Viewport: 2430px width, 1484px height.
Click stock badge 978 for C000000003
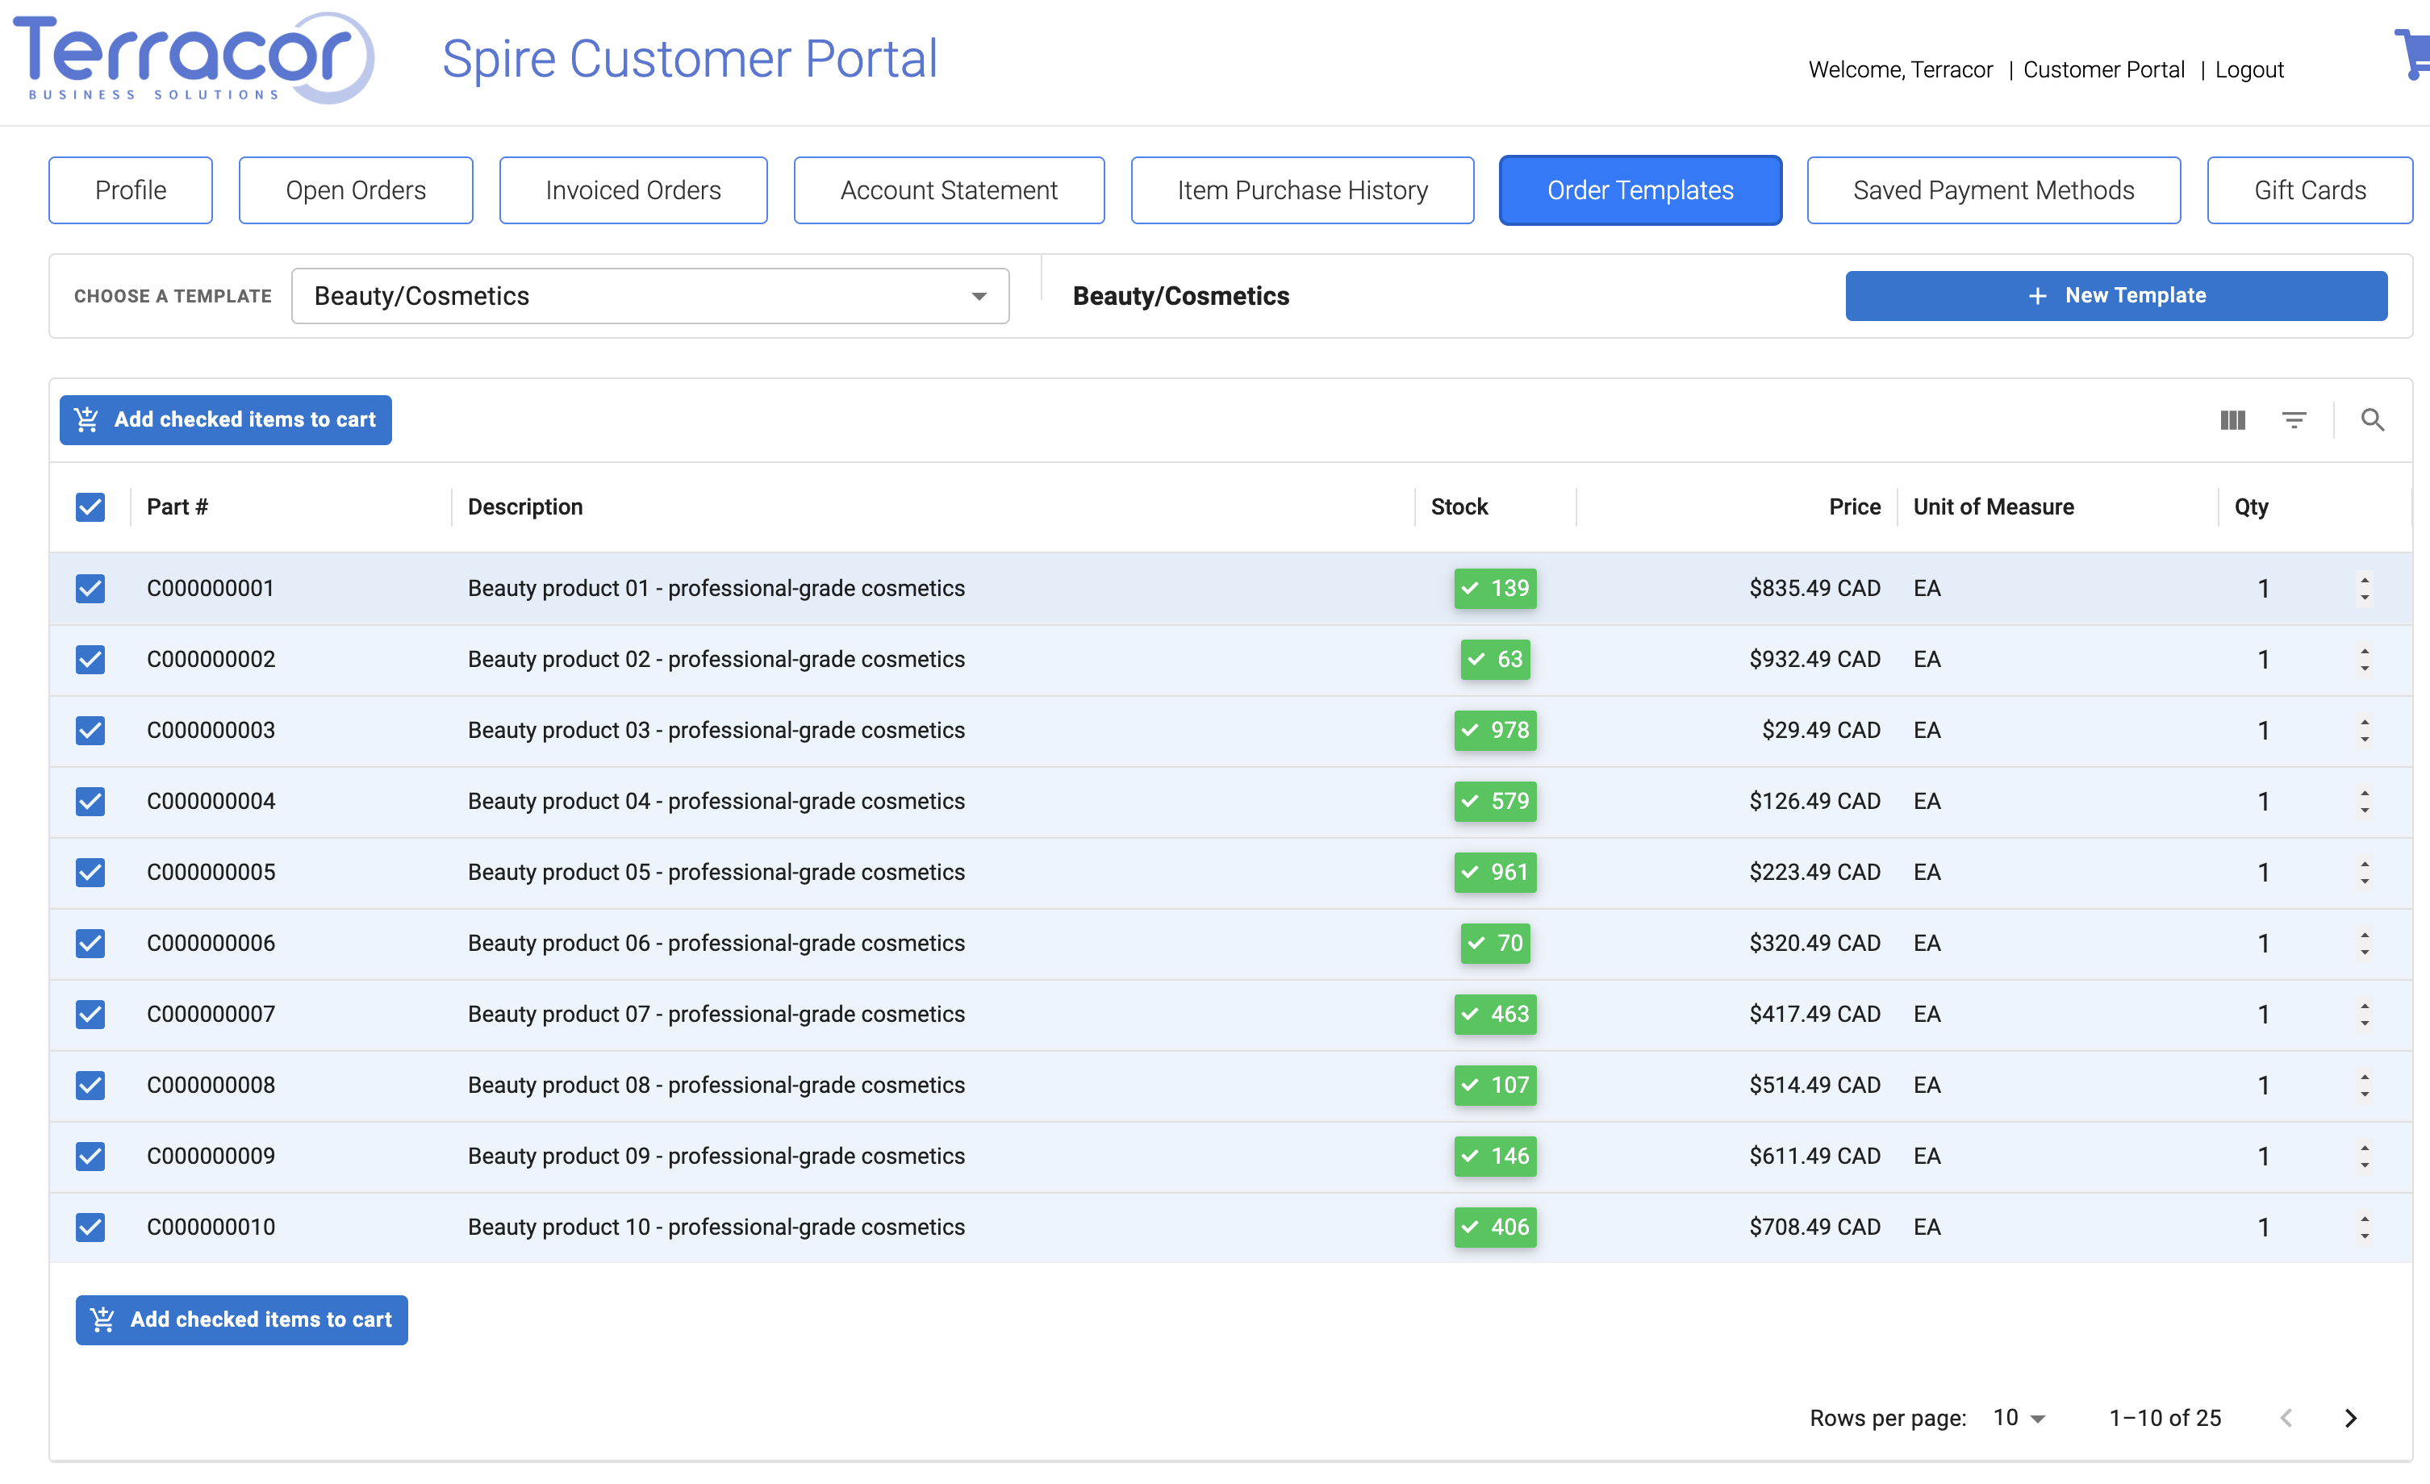click(1495, 731)
